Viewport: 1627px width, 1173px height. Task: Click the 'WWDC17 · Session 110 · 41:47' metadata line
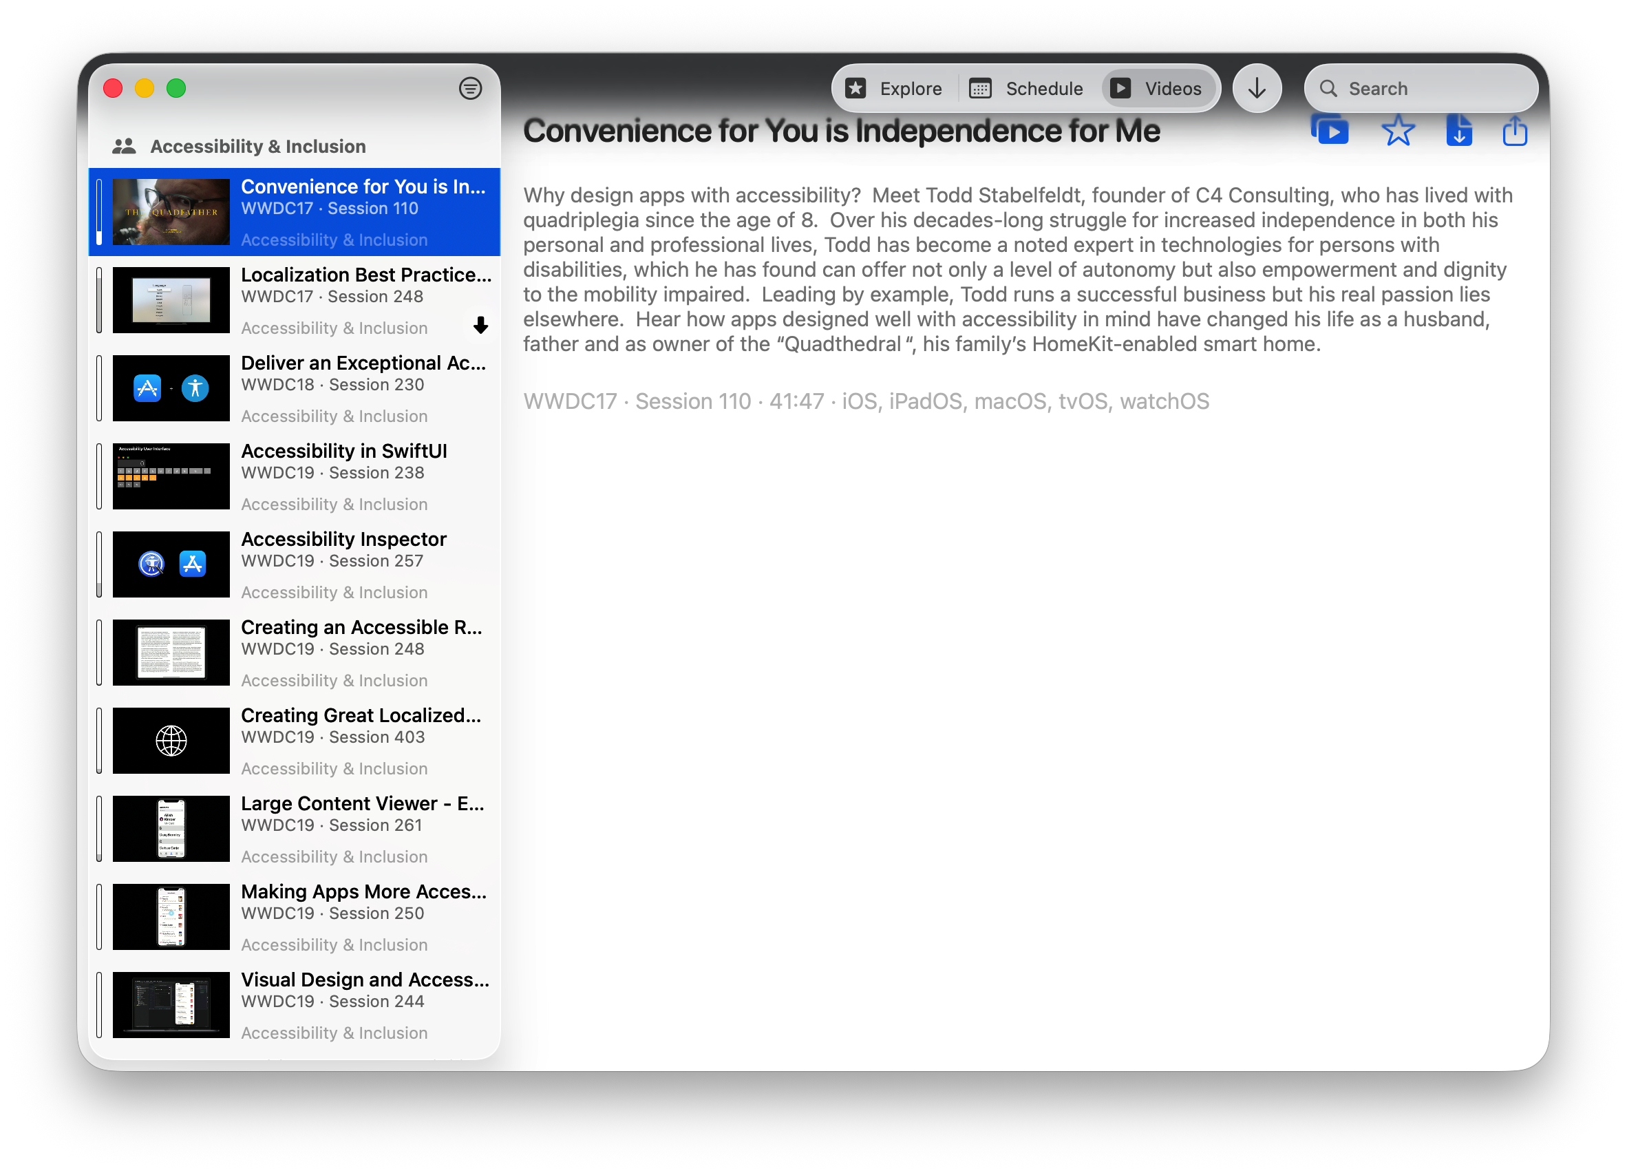click(866, 401)
